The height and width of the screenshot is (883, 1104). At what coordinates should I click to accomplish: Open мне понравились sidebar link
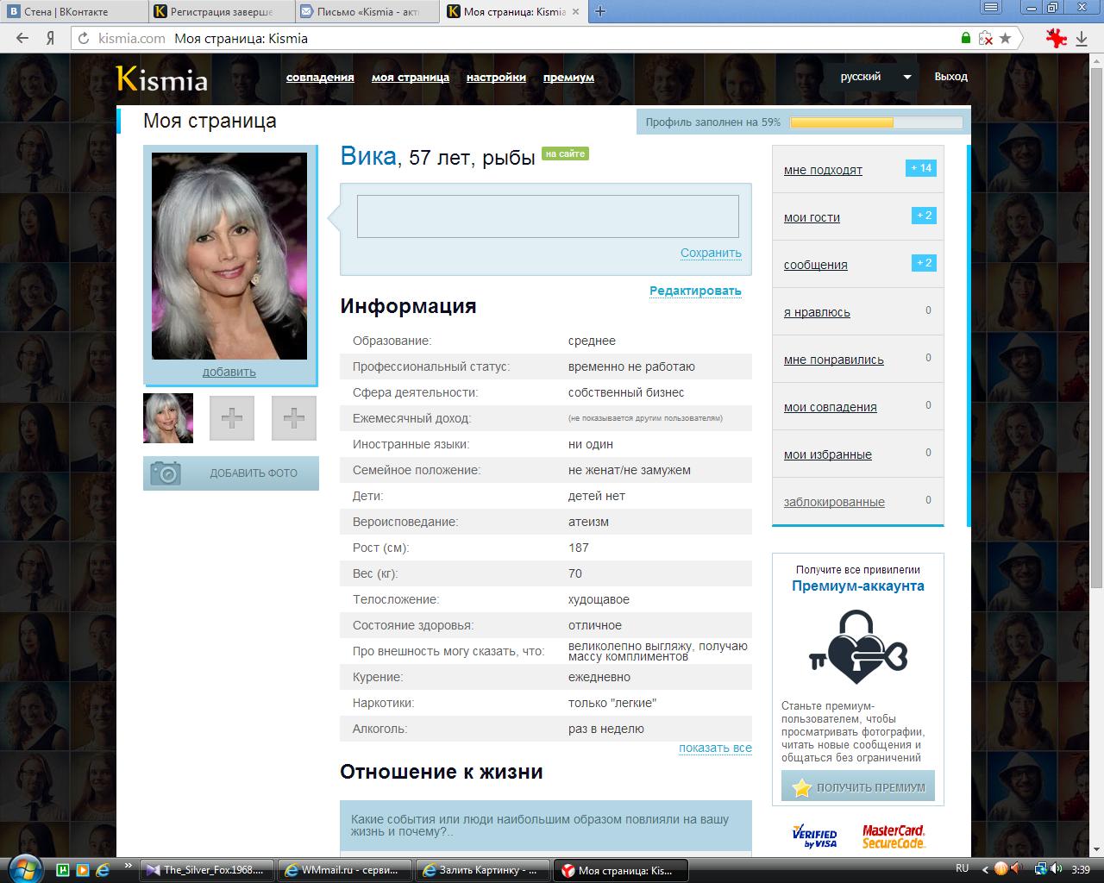pos(834,360)
